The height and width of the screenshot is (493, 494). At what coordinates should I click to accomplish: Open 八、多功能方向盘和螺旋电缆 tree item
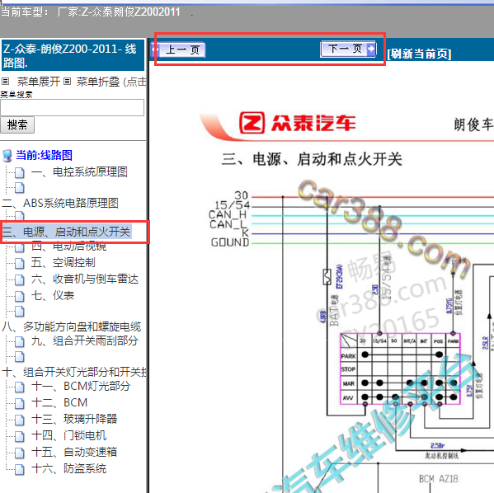pyautogui.click(x=72, y=326)
